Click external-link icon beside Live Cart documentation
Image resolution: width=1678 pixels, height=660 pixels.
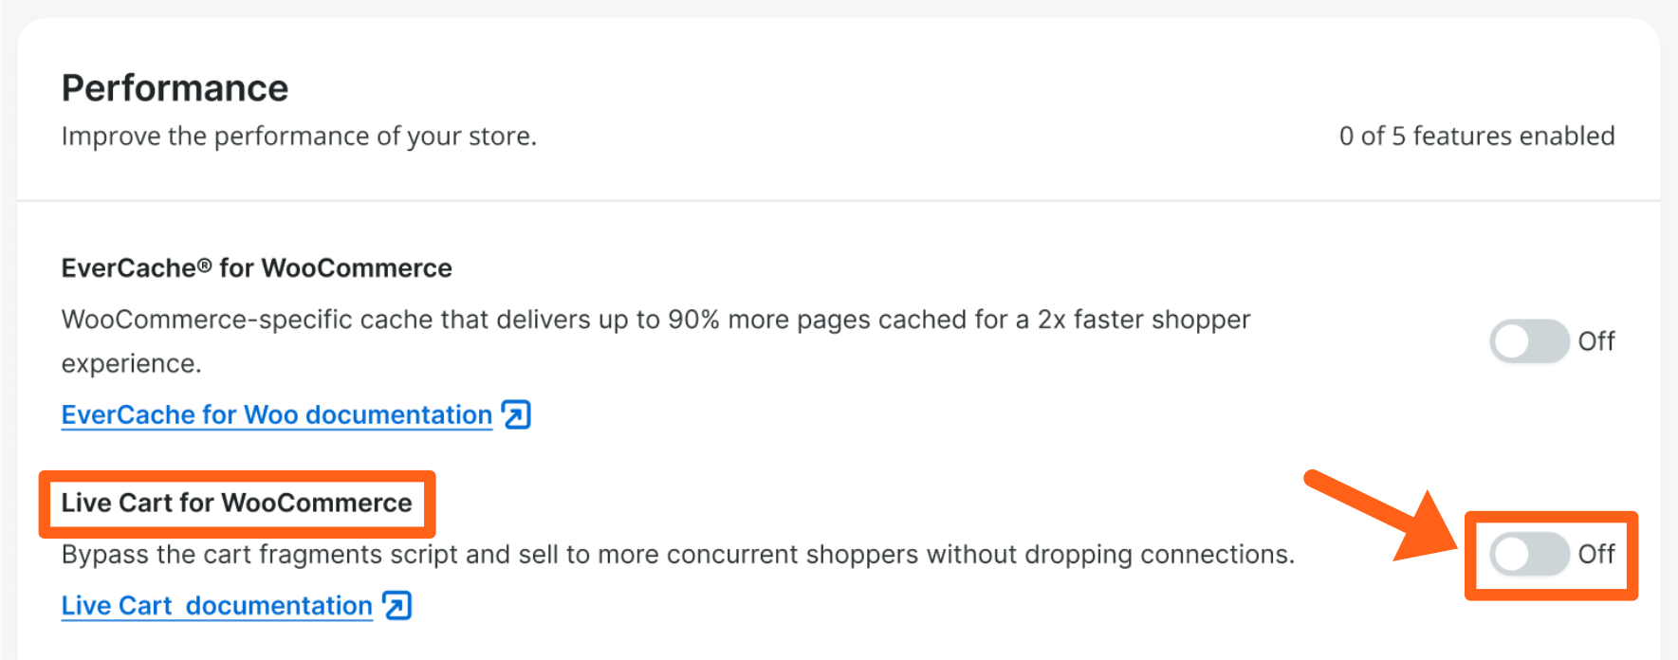pos(396,606)
